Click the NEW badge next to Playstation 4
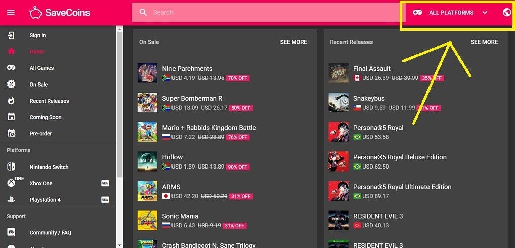Screen dimensions: 515x248 pos(105,199)
